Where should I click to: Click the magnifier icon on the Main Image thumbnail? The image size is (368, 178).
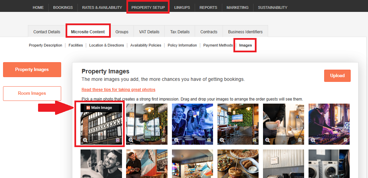coord(85,140)
